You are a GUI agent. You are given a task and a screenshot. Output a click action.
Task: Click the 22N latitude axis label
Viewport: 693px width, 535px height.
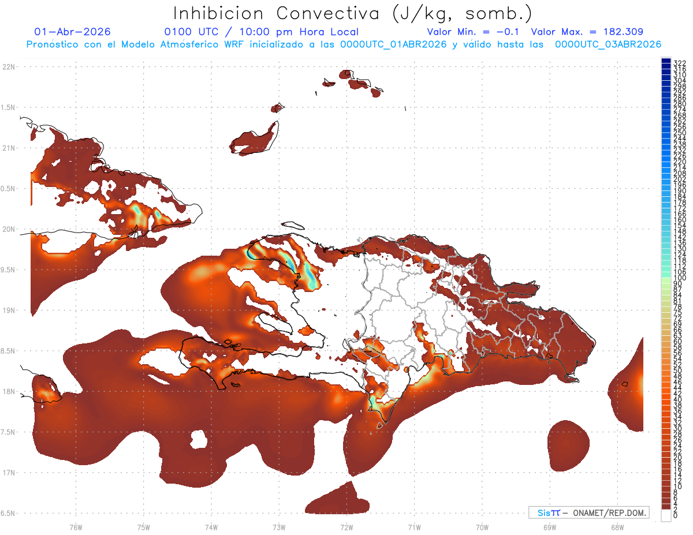pos(8,66)
